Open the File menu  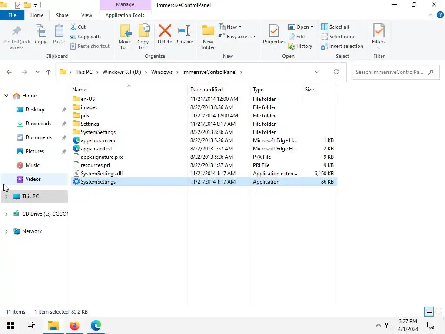click(12, 15)
